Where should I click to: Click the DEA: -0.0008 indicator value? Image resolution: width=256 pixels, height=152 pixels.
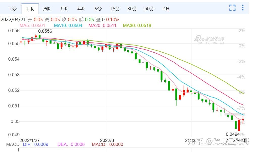point(71,144)
